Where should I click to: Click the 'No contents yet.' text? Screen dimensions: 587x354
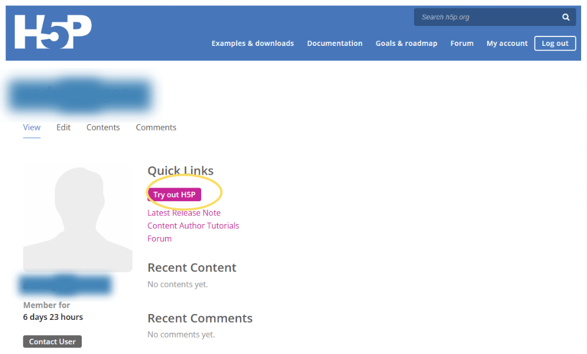pyautogui.click(x=178, y=285)
